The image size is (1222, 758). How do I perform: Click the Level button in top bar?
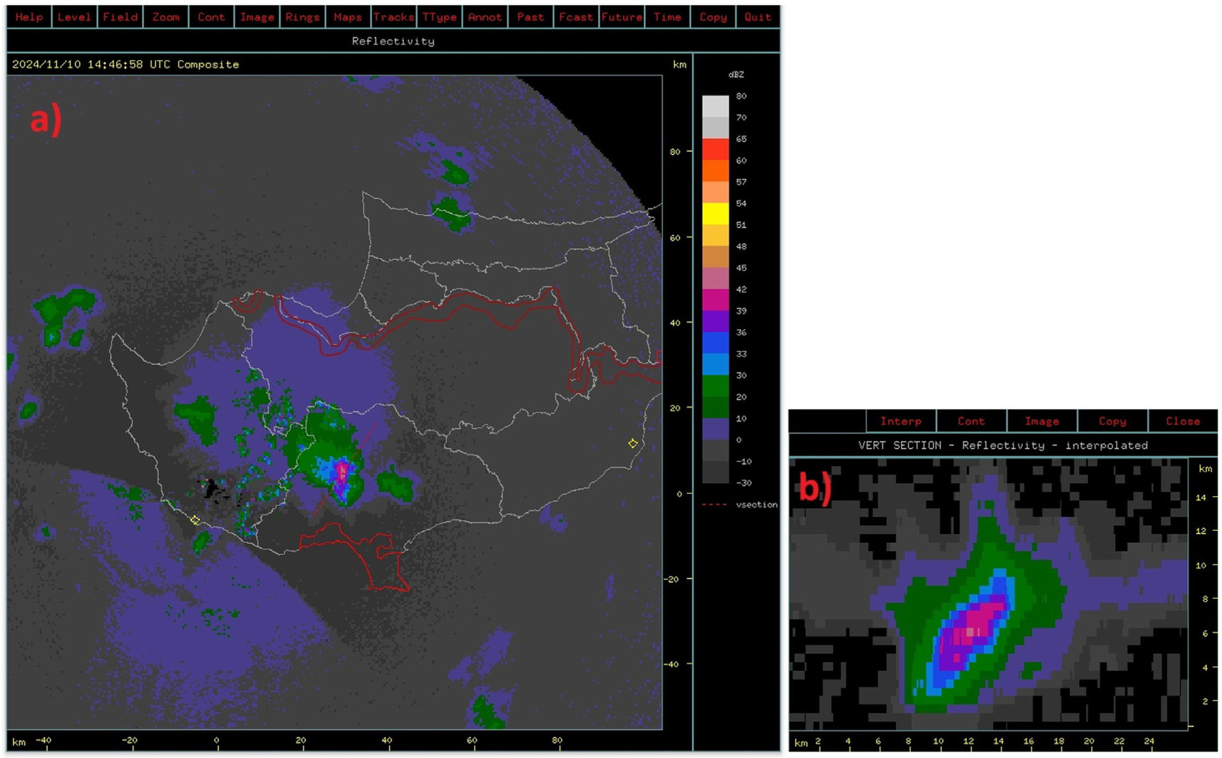point(74,17)
